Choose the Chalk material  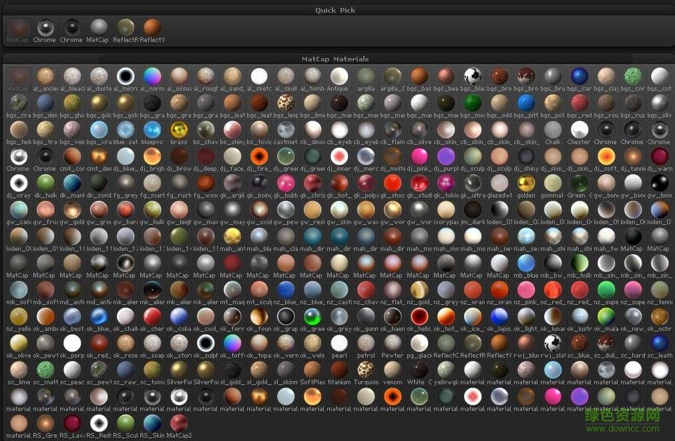click(553, 130)
